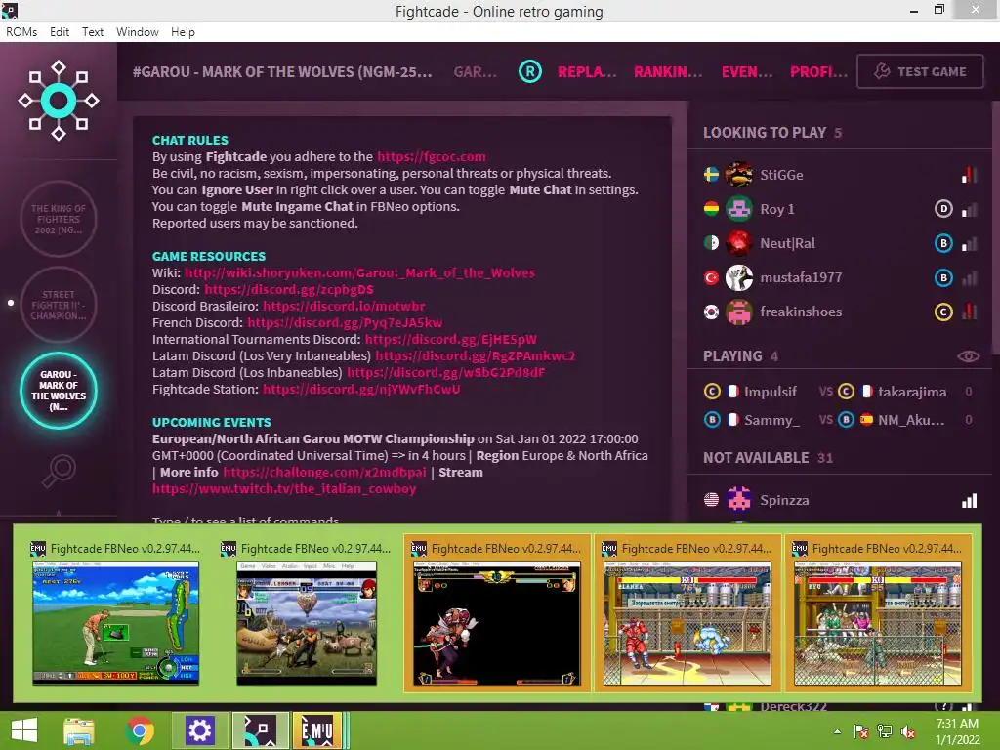The height and width of the screenshot is (750, 1000).
Task: Click NM_Aku... in the Playing list
Action: [x=911, y=420]
